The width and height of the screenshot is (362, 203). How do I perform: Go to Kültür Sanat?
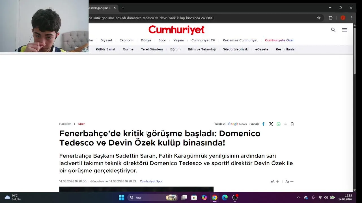(x=105, y=49)
